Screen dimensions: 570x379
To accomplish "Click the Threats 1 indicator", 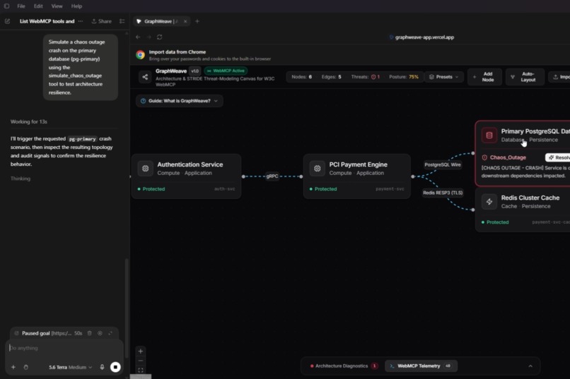I will pyautogui.click(x=366, y=77).
